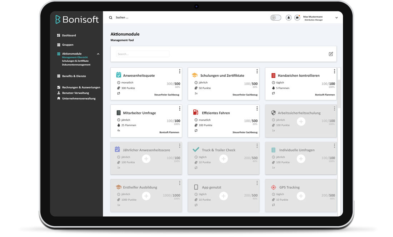Image resolution: width=393 pixels, height=237 pixels.
Task: Click the Handzeichen kontrollieren list icon
Action: 273,76
